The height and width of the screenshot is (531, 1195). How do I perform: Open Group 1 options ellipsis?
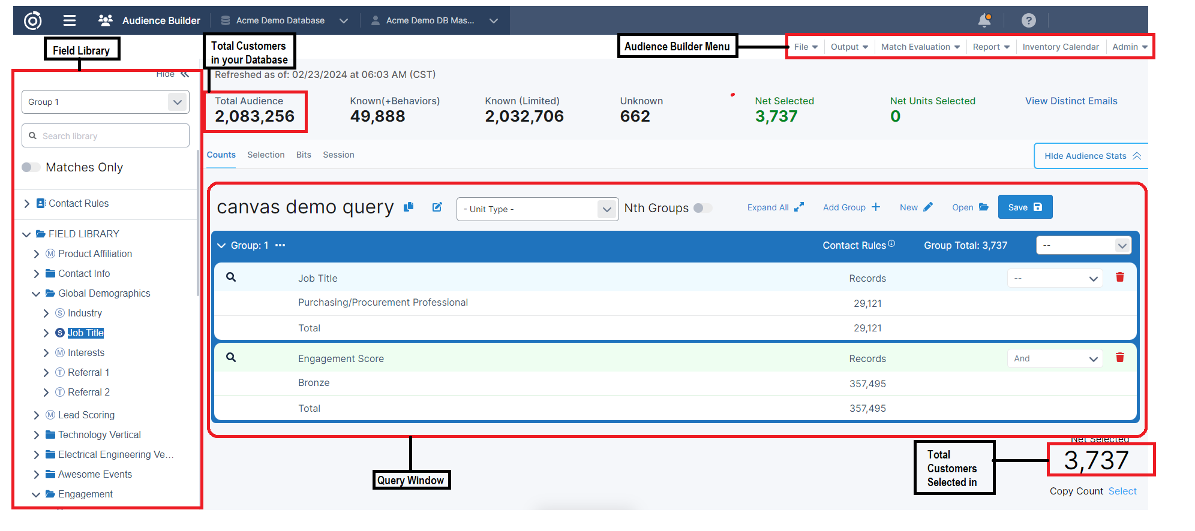280,245
